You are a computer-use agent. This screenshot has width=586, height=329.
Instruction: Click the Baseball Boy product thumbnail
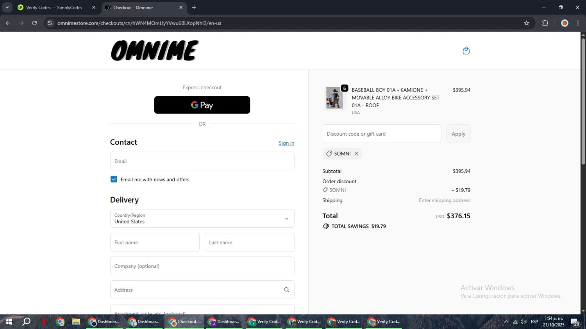point(334,98)
